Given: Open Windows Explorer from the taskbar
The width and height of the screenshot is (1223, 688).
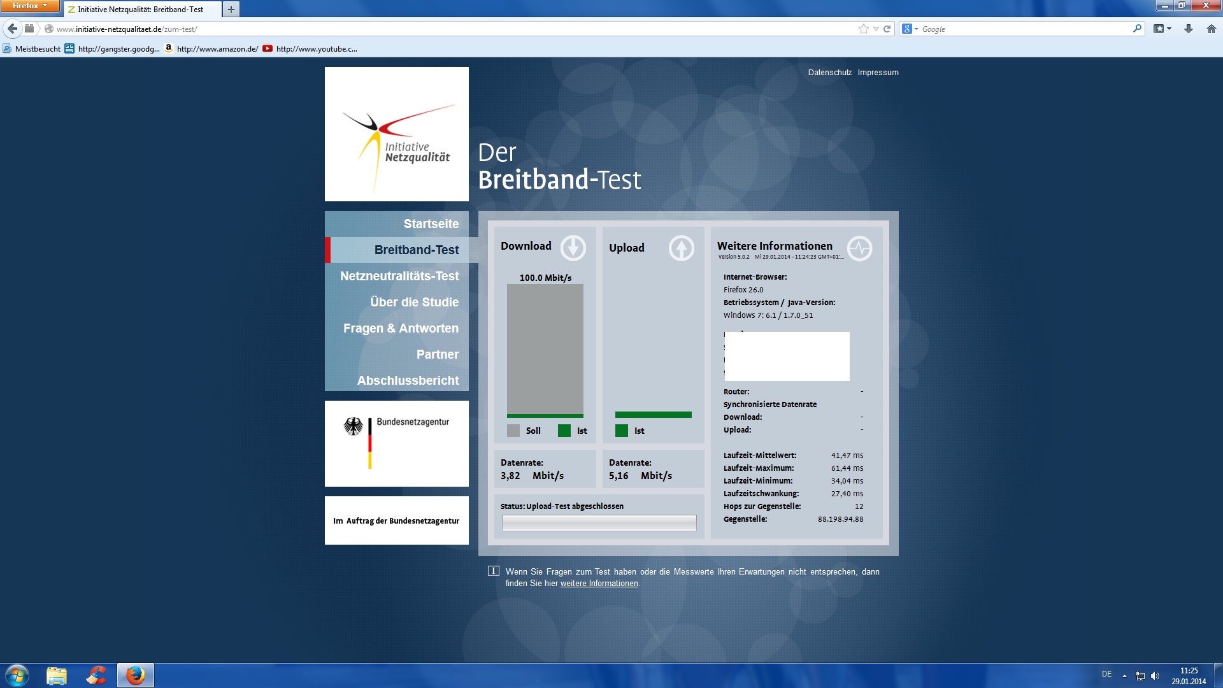Looking at the screenshot, I should click(x=57, y=675).
